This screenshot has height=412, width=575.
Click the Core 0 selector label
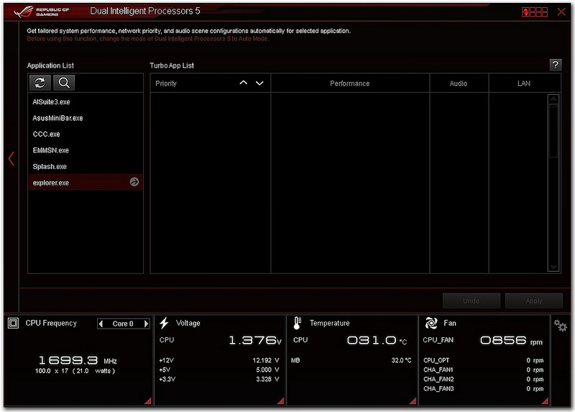coord(123,324)
